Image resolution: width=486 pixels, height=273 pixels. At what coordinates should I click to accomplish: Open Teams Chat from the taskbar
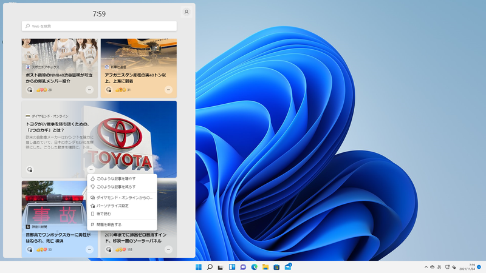click(x=243, y=267)
